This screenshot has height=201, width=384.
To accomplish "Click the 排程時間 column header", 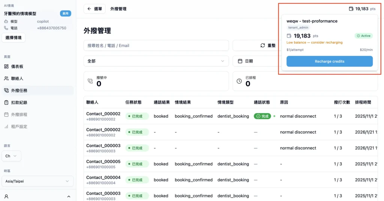I will (363, 102).
